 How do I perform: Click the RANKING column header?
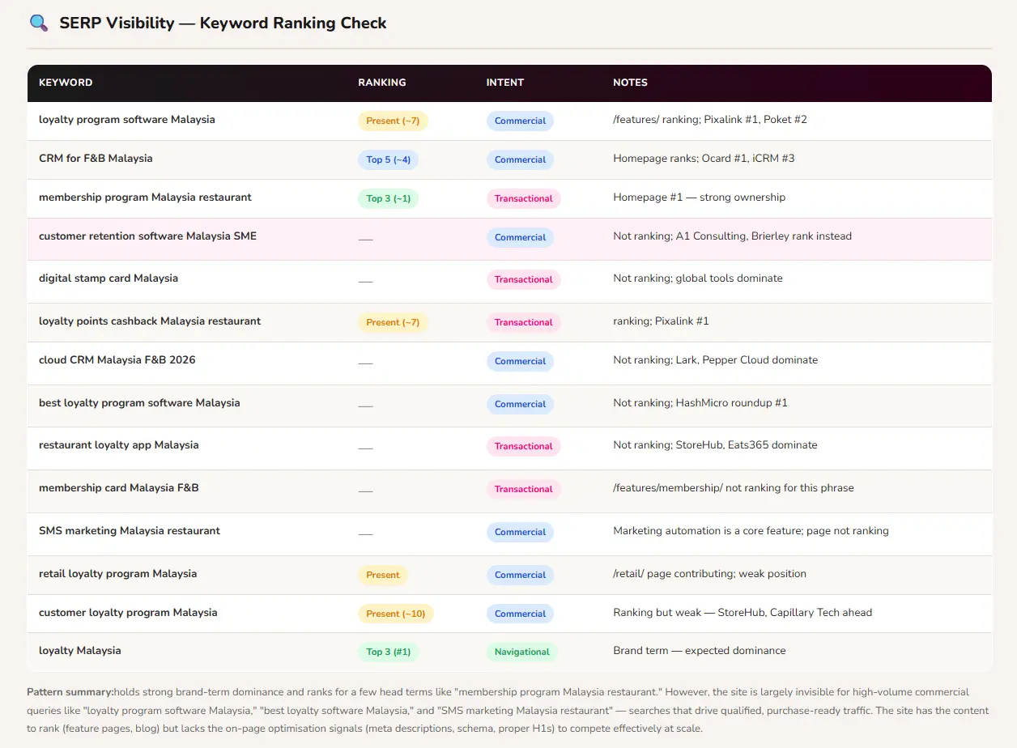382,83
